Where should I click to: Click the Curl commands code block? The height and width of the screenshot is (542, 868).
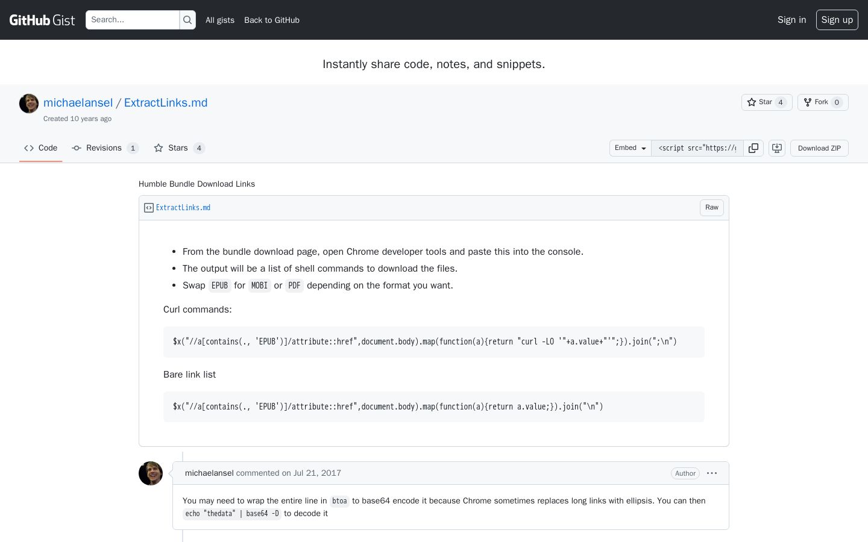coord(434,342)
